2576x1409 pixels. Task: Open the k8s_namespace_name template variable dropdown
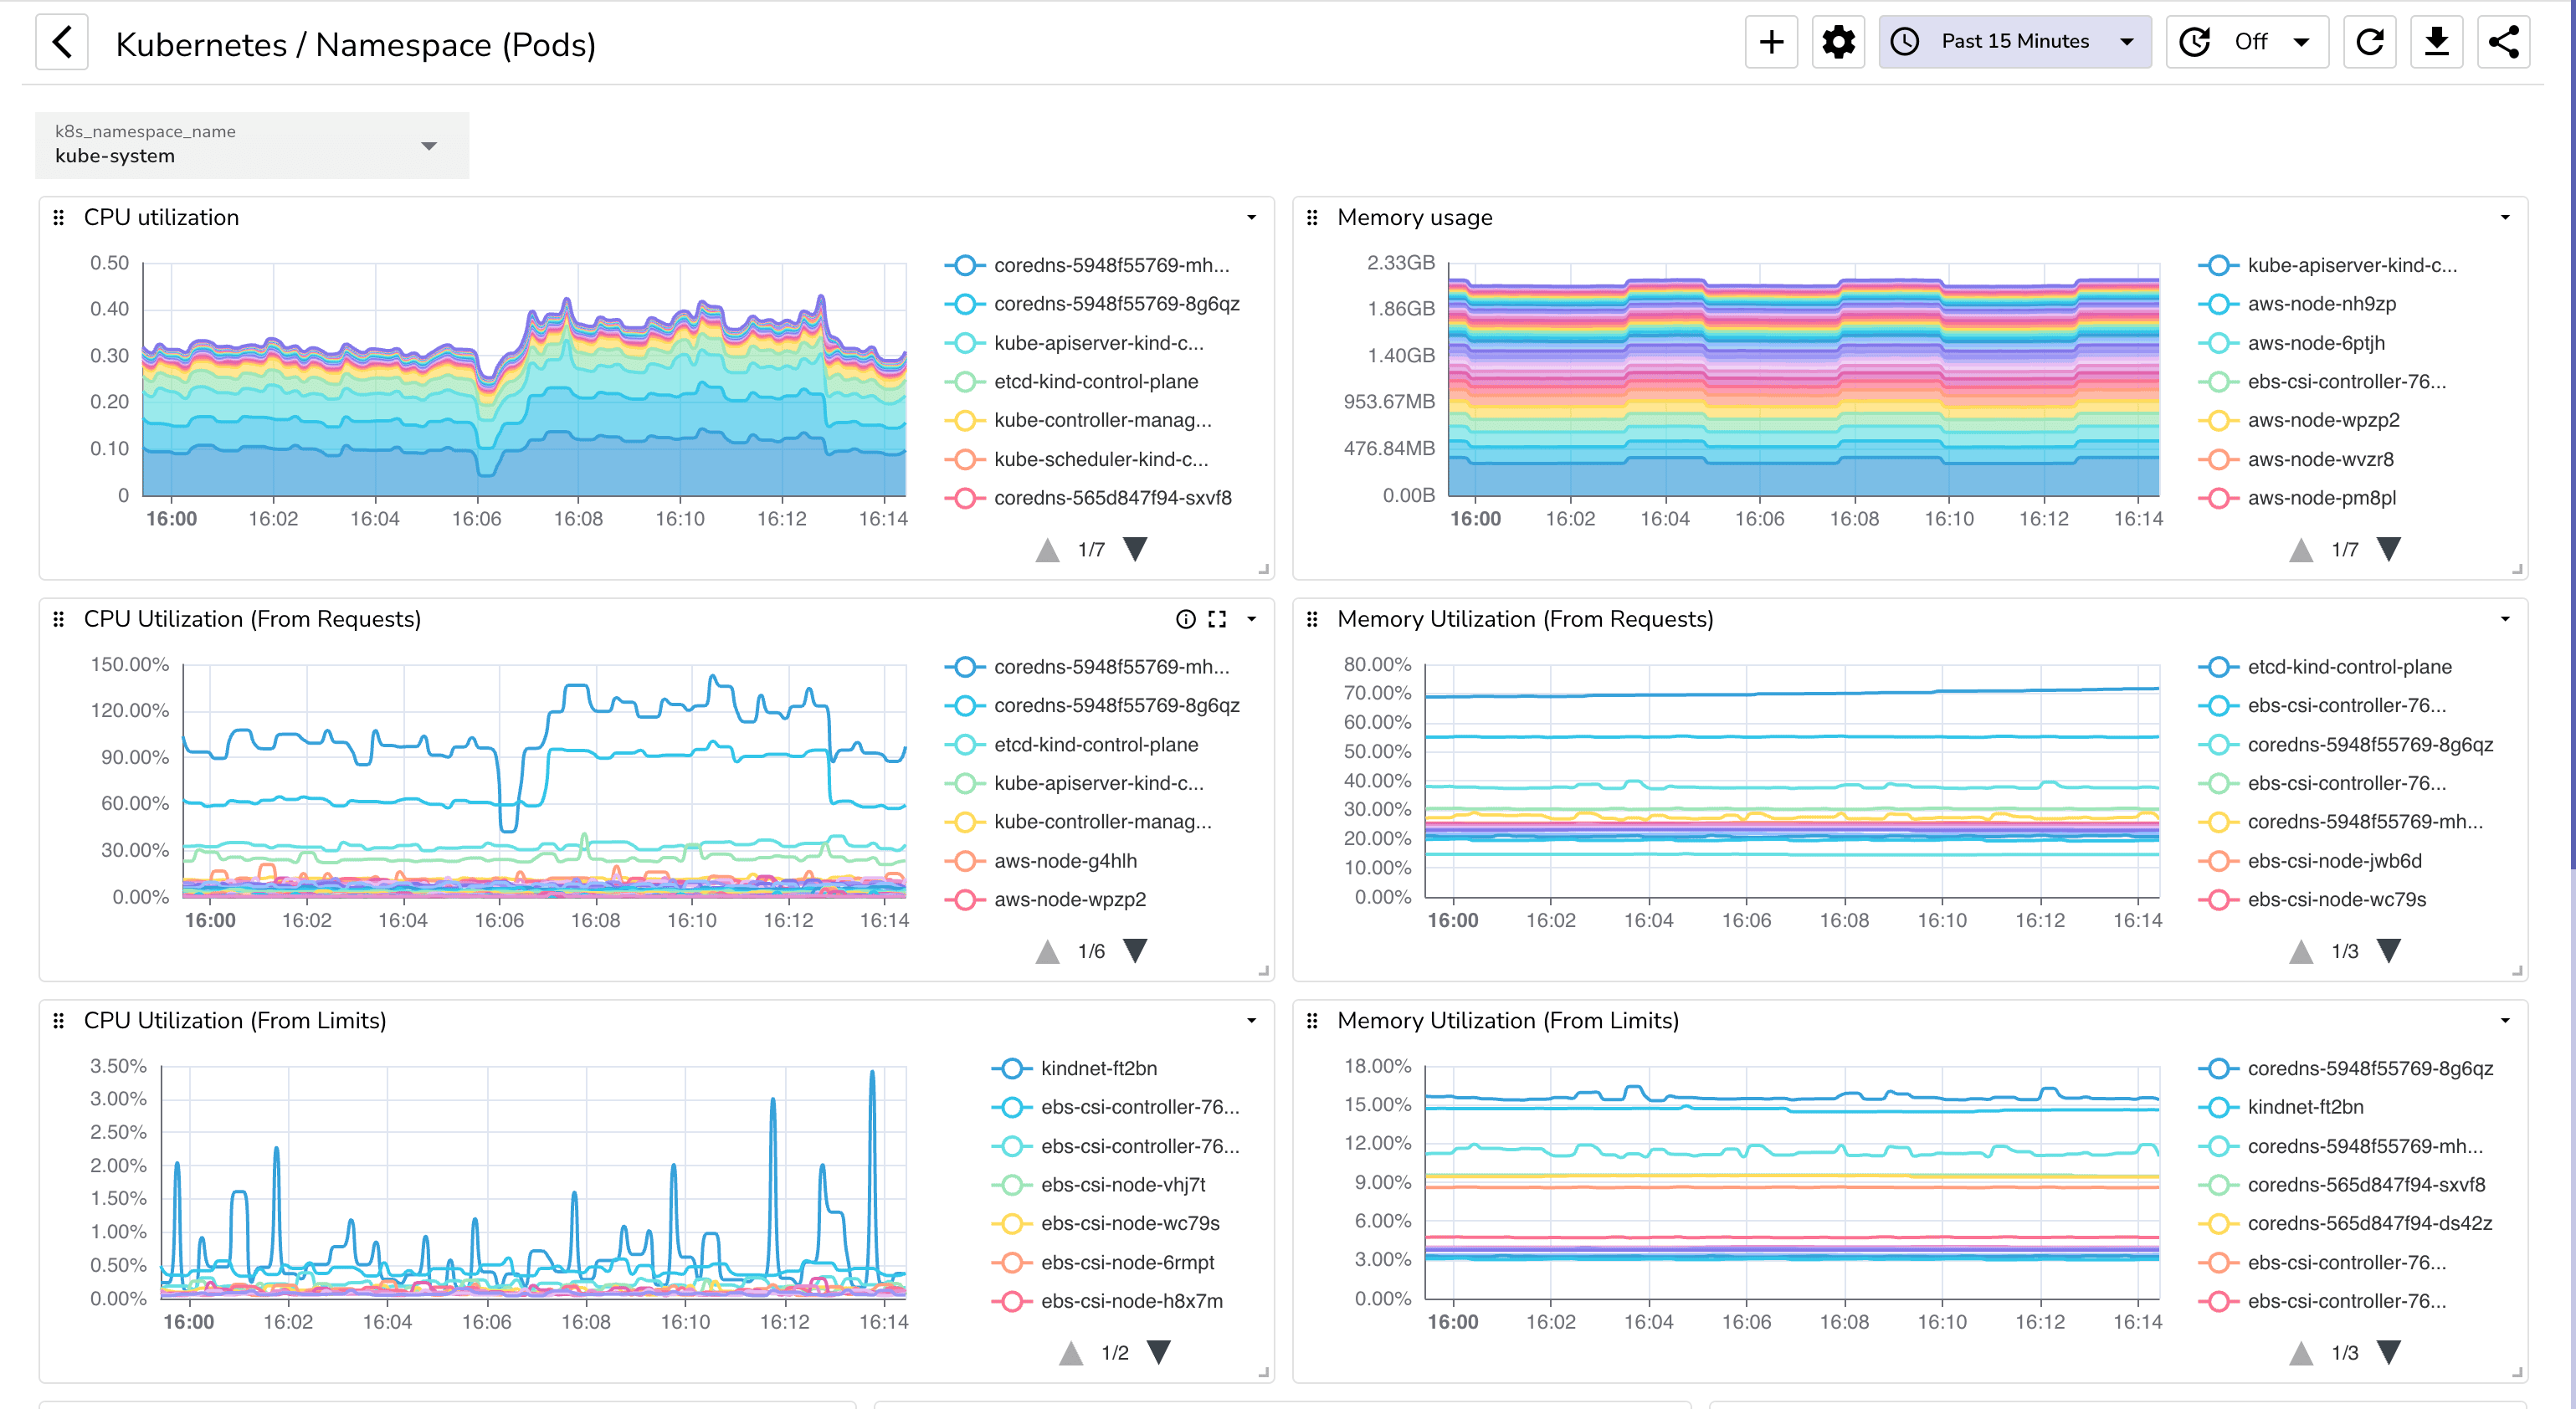[429, 145]
